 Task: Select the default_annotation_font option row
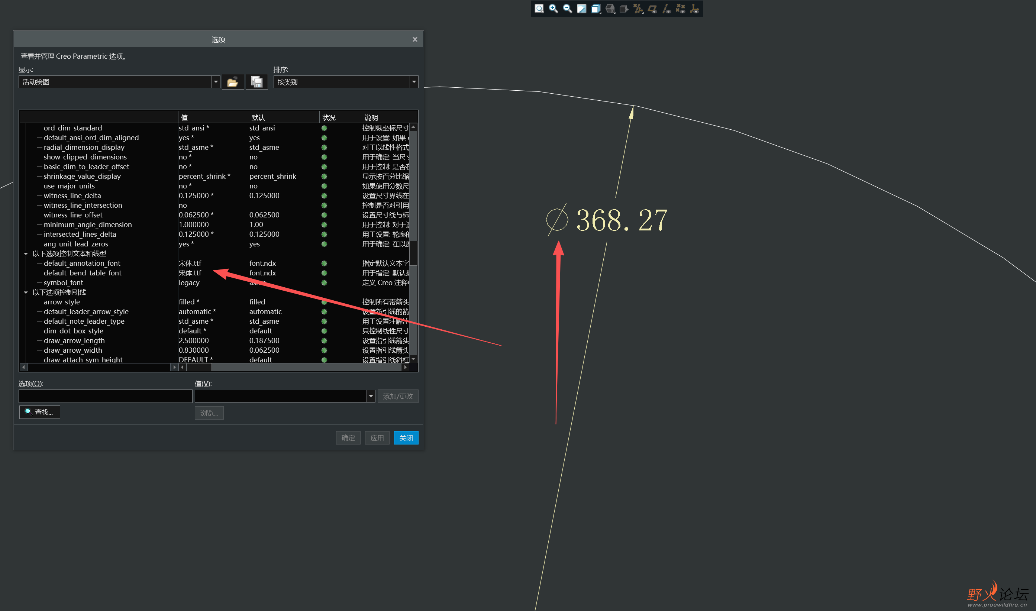[x=82, y=263]
